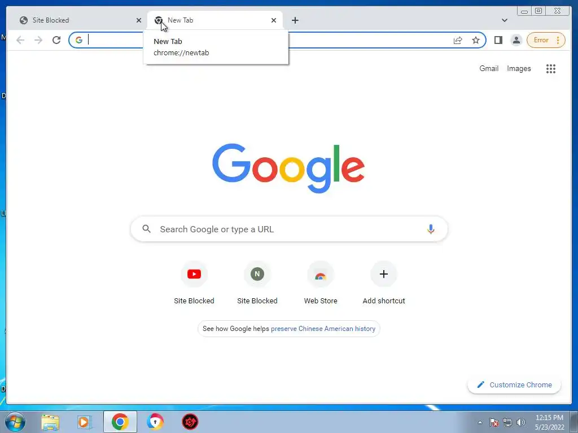This screenshot has width=578, height=433.
Task: Open preserve Chinese American history link
Action: (x=323, y=329)
